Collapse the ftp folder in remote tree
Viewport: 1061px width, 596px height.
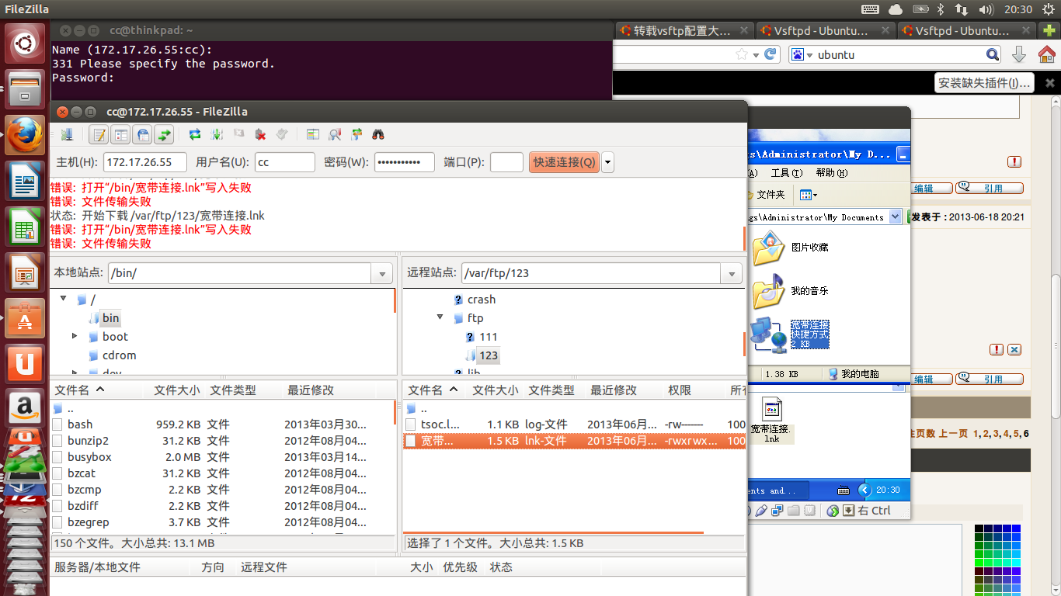[x=440, y=317]
